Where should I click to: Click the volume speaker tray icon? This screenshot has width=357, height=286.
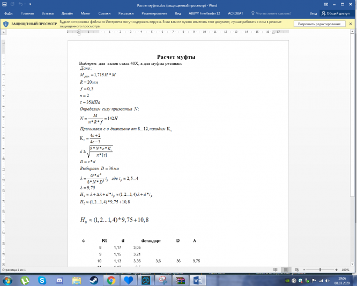point(327,281)
